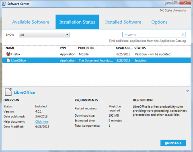Select the Firefox row name
This screenshot has width=193, height=152.
pyautogui.click(x=16, y=54)
